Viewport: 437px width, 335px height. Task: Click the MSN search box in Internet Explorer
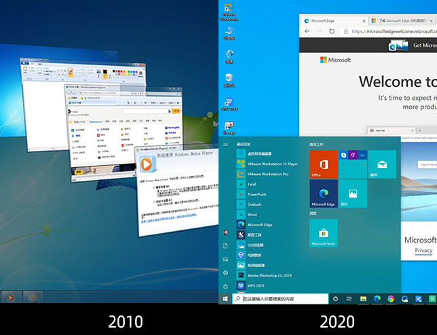click(x=147, y=111)
